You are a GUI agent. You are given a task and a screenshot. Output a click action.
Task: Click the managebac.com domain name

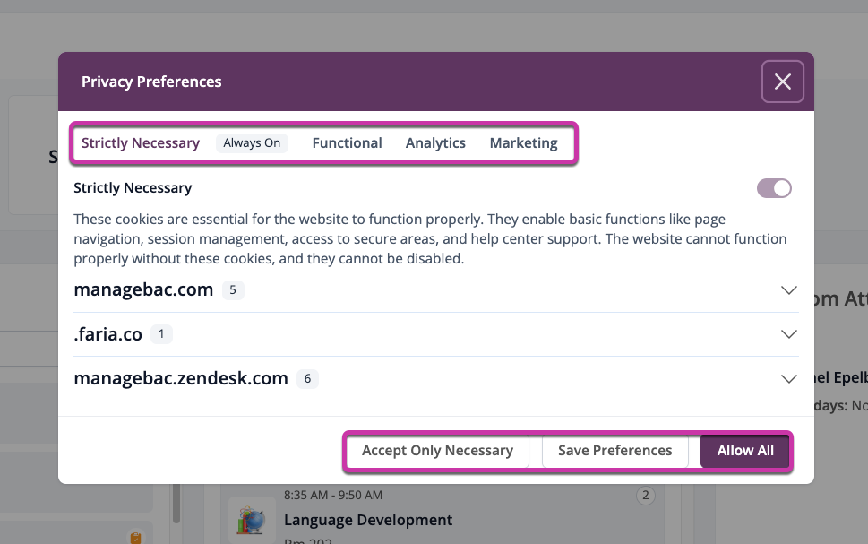(x=143, y=289)
